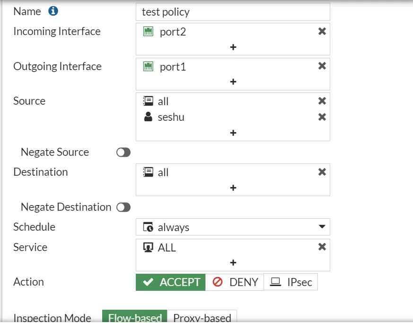The image size is (413, 323).
Task: Click the 'always' schedule value
Action: 173,227
